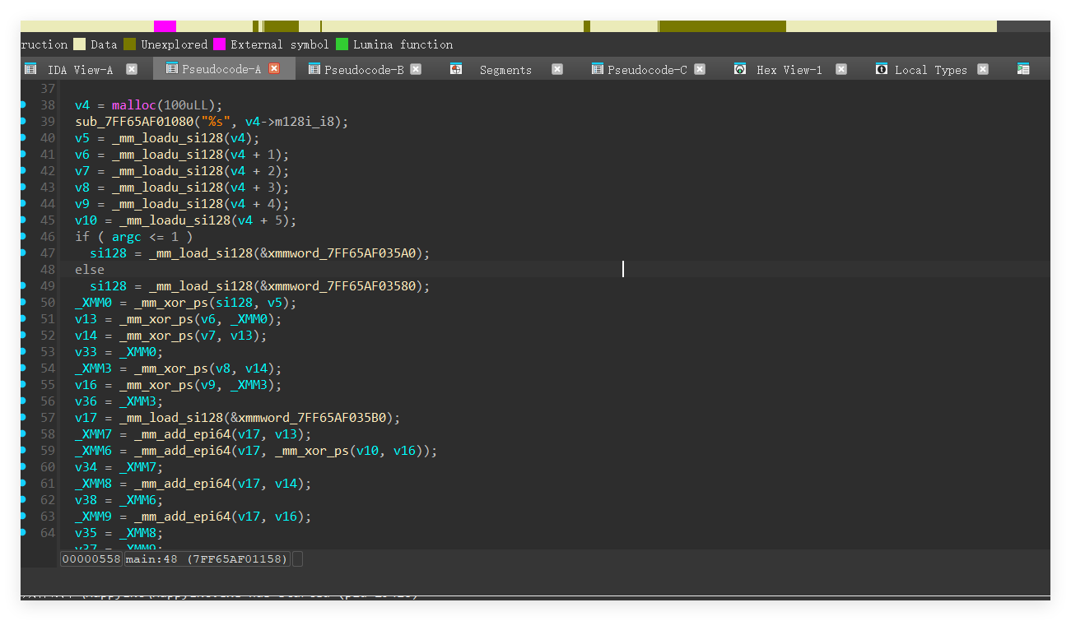This screenshot has width=1071, height=621.
Task: Click the Local Types tab icon
Action: click(x=882, y=69)
